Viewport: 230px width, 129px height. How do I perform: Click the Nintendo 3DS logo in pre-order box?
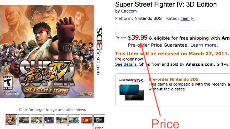(x=132, y=81)
